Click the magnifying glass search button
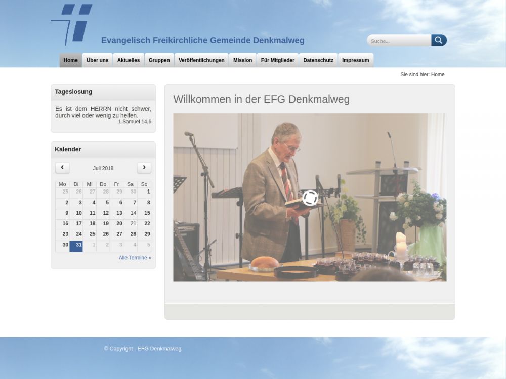This screenshot has height=379, width=506. point(439,41)
